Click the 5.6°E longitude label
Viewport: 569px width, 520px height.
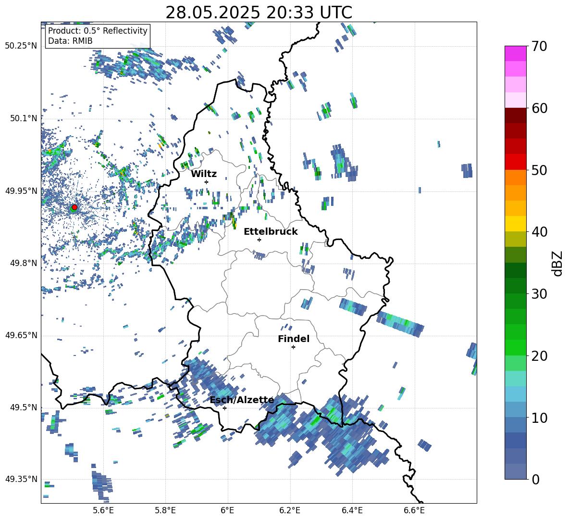click(x=103, y=510)
